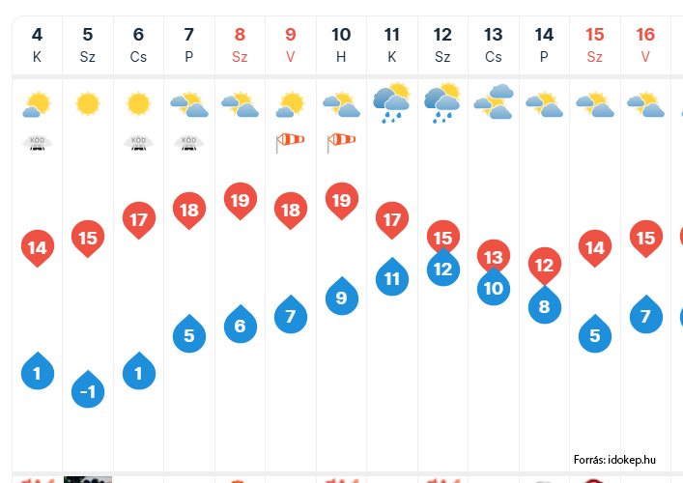683x483 pixels.
Task: Click the fog (KÖD) icon under day 4
Action: 37,142
